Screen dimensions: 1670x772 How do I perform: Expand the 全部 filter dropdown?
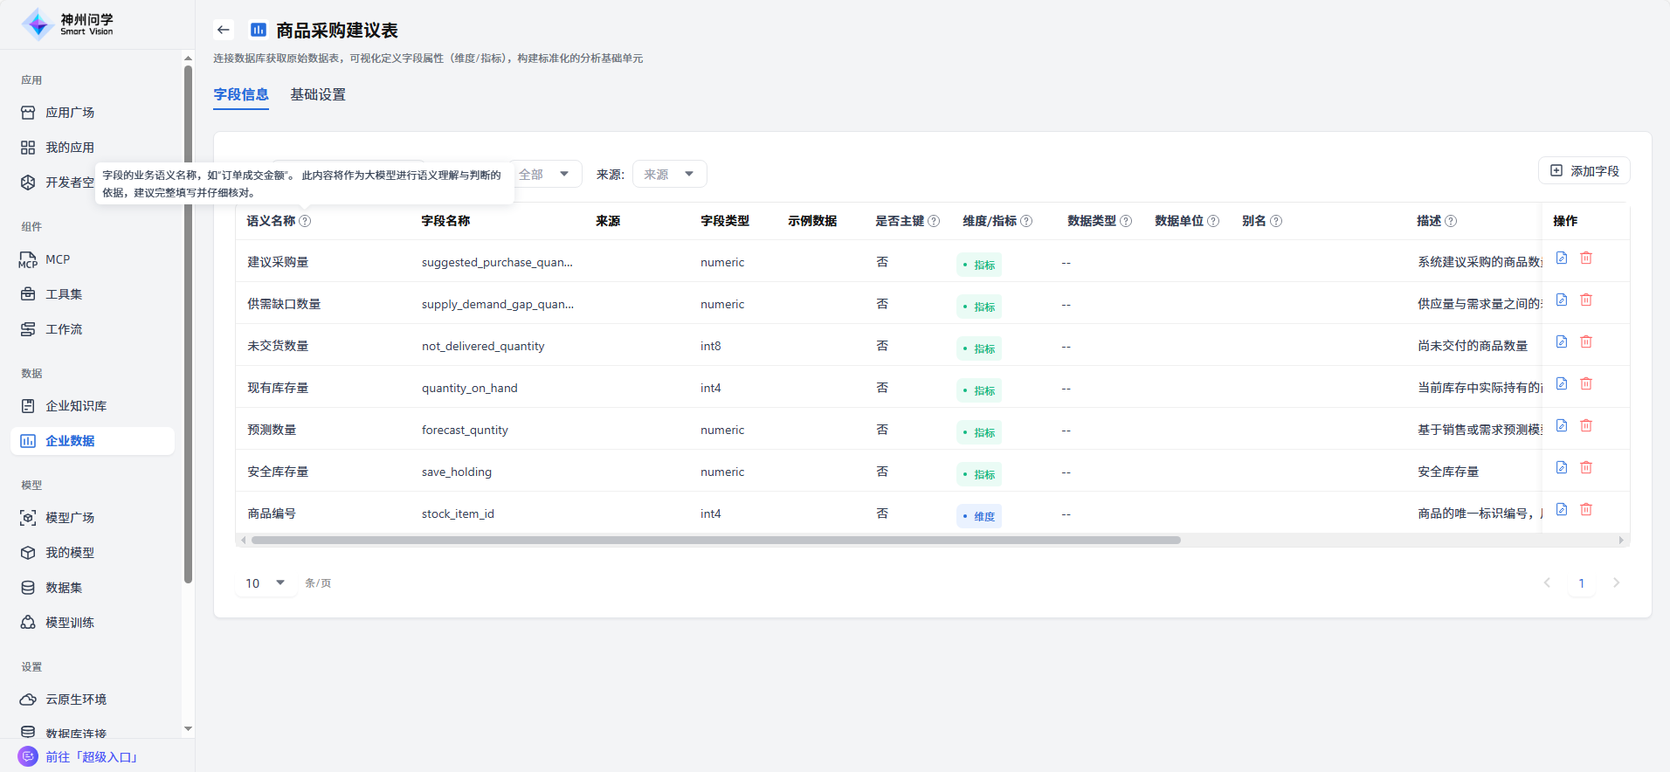(x=545, y=175)
